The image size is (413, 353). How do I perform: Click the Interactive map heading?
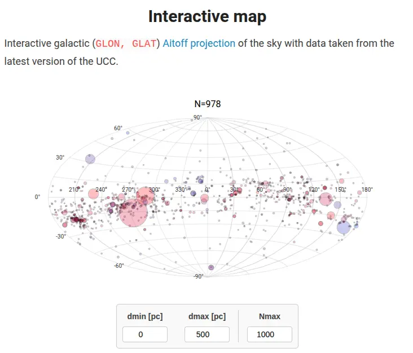click(208, 16)
